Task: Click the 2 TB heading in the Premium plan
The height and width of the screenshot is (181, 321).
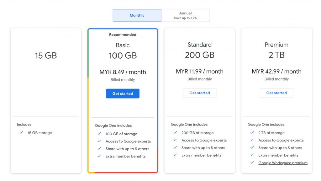Action: tap(276, 55)
